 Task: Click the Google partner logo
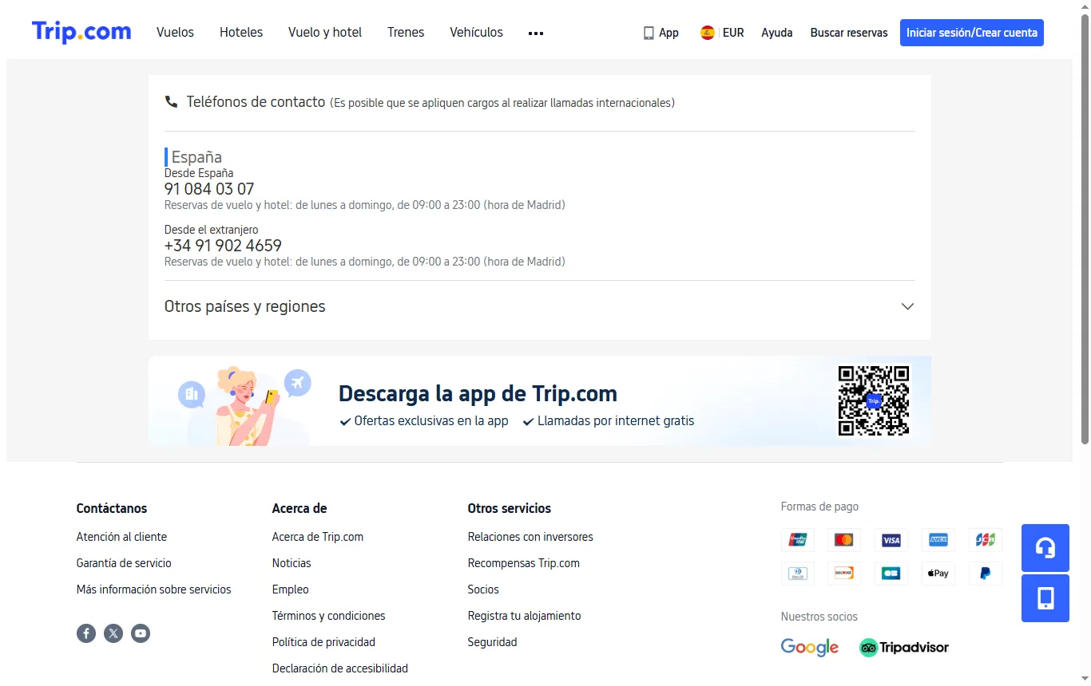tap(810, 647)
